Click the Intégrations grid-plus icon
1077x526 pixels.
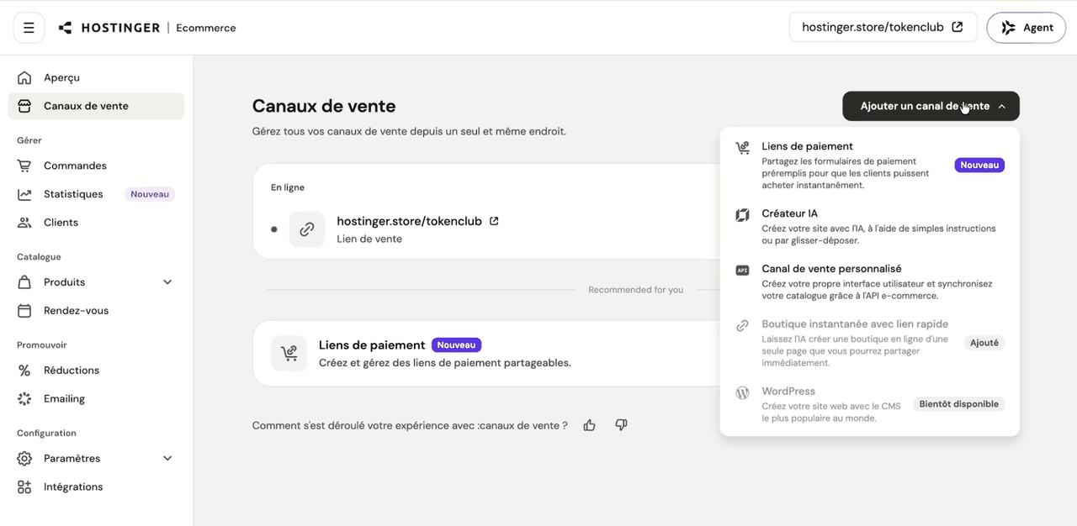tap(24, 487)
